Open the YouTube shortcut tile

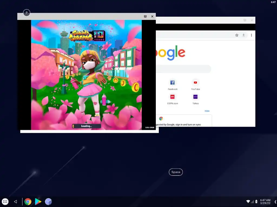point(195,85)
